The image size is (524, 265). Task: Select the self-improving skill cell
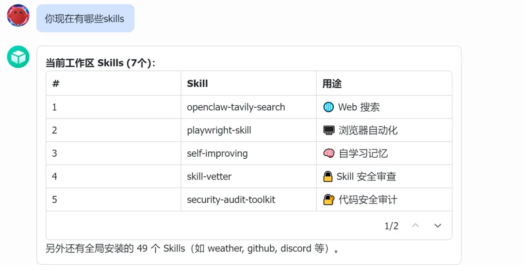217,153
